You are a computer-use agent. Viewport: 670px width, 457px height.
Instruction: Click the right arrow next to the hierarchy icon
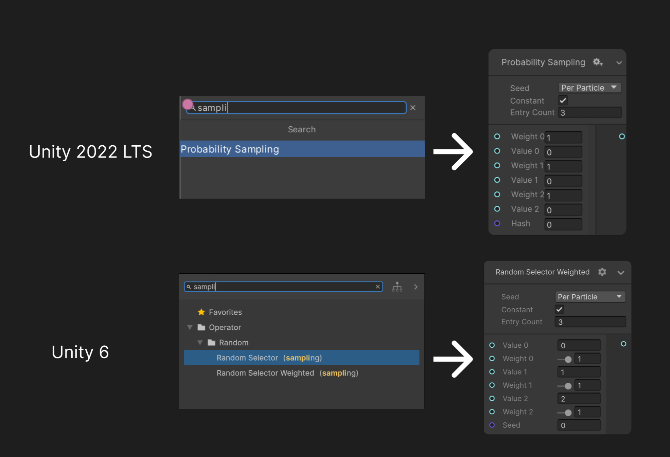[x=416, y=287]
